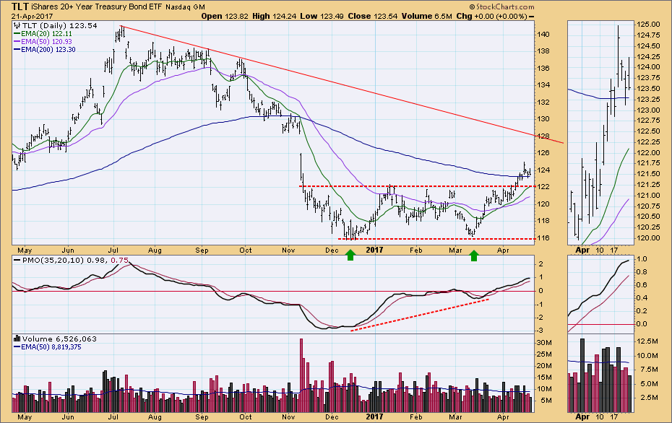Click the 5M volume axis label in main panel
The width and height of the screenshot is (672, 423).
coord(546,401)
